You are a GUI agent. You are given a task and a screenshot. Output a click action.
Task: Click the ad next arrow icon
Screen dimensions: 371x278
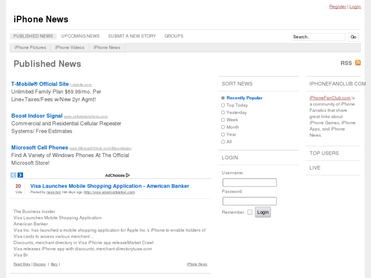20,175
